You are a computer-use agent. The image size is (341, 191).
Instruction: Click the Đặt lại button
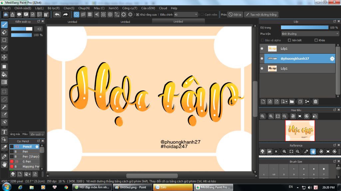pos(235,15)
